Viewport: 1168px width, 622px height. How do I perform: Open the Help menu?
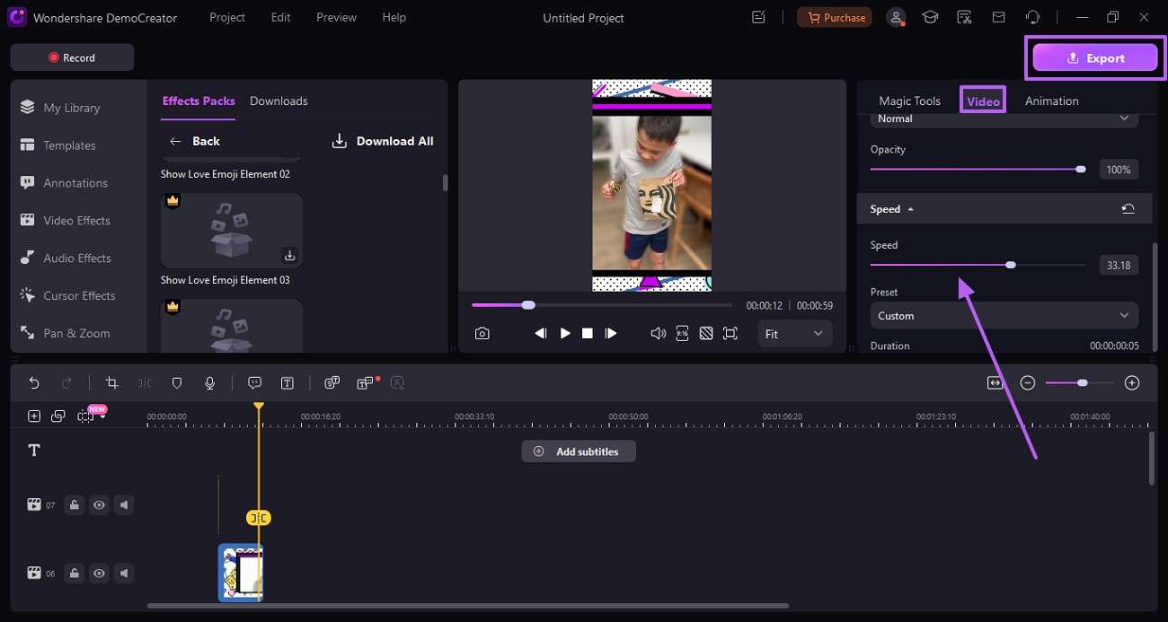pyautogui.click(x=394, y=17)
